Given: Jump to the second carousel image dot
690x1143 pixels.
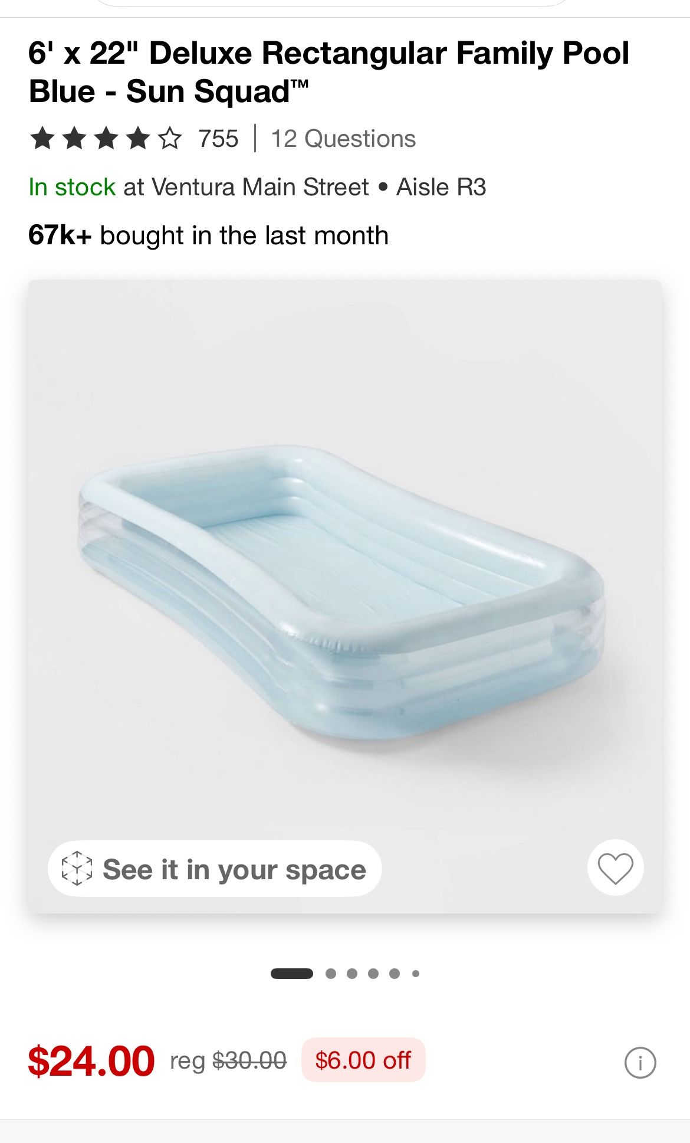Looking at the screenshot, I should click(x=331, y=974).
